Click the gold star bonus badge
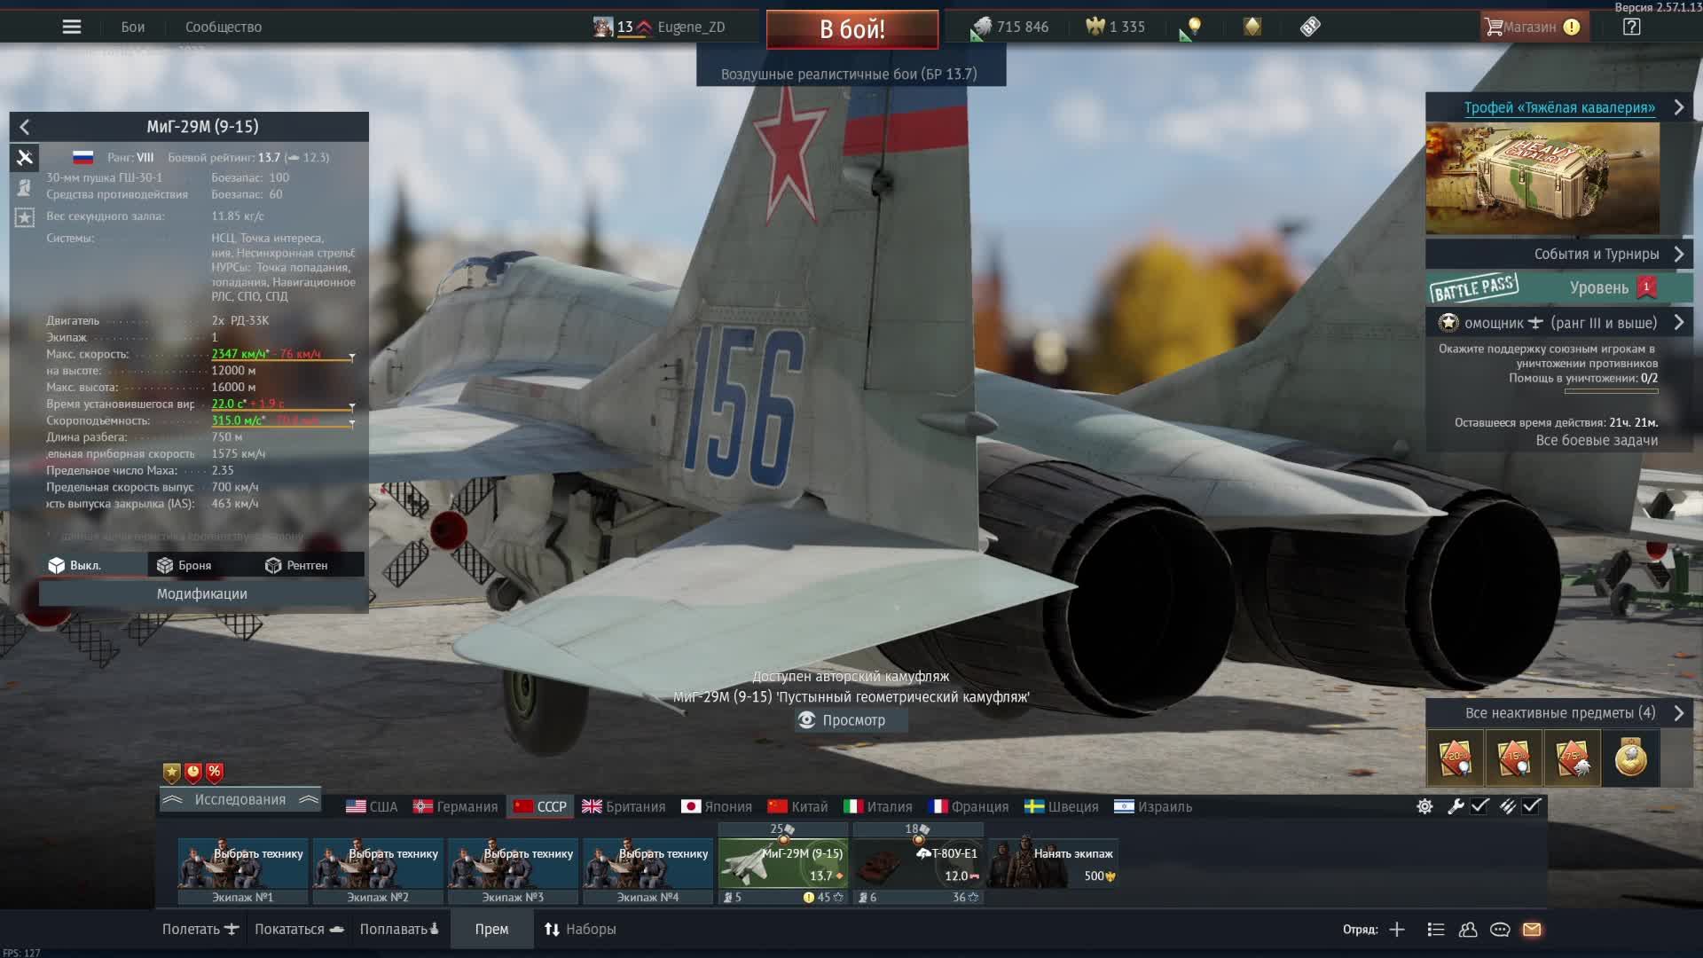The height and width of the screenshot is (958, 1703). click(x=172, y=773)
